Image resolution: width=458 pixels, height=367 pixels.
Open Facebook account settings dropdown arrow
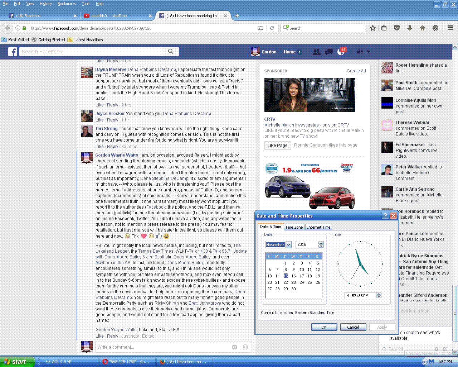tap(369, 52)
